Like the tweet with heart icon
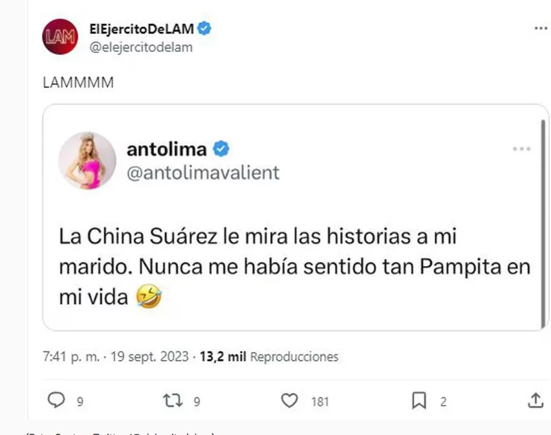Screen dimensions: 551x435 289,401
